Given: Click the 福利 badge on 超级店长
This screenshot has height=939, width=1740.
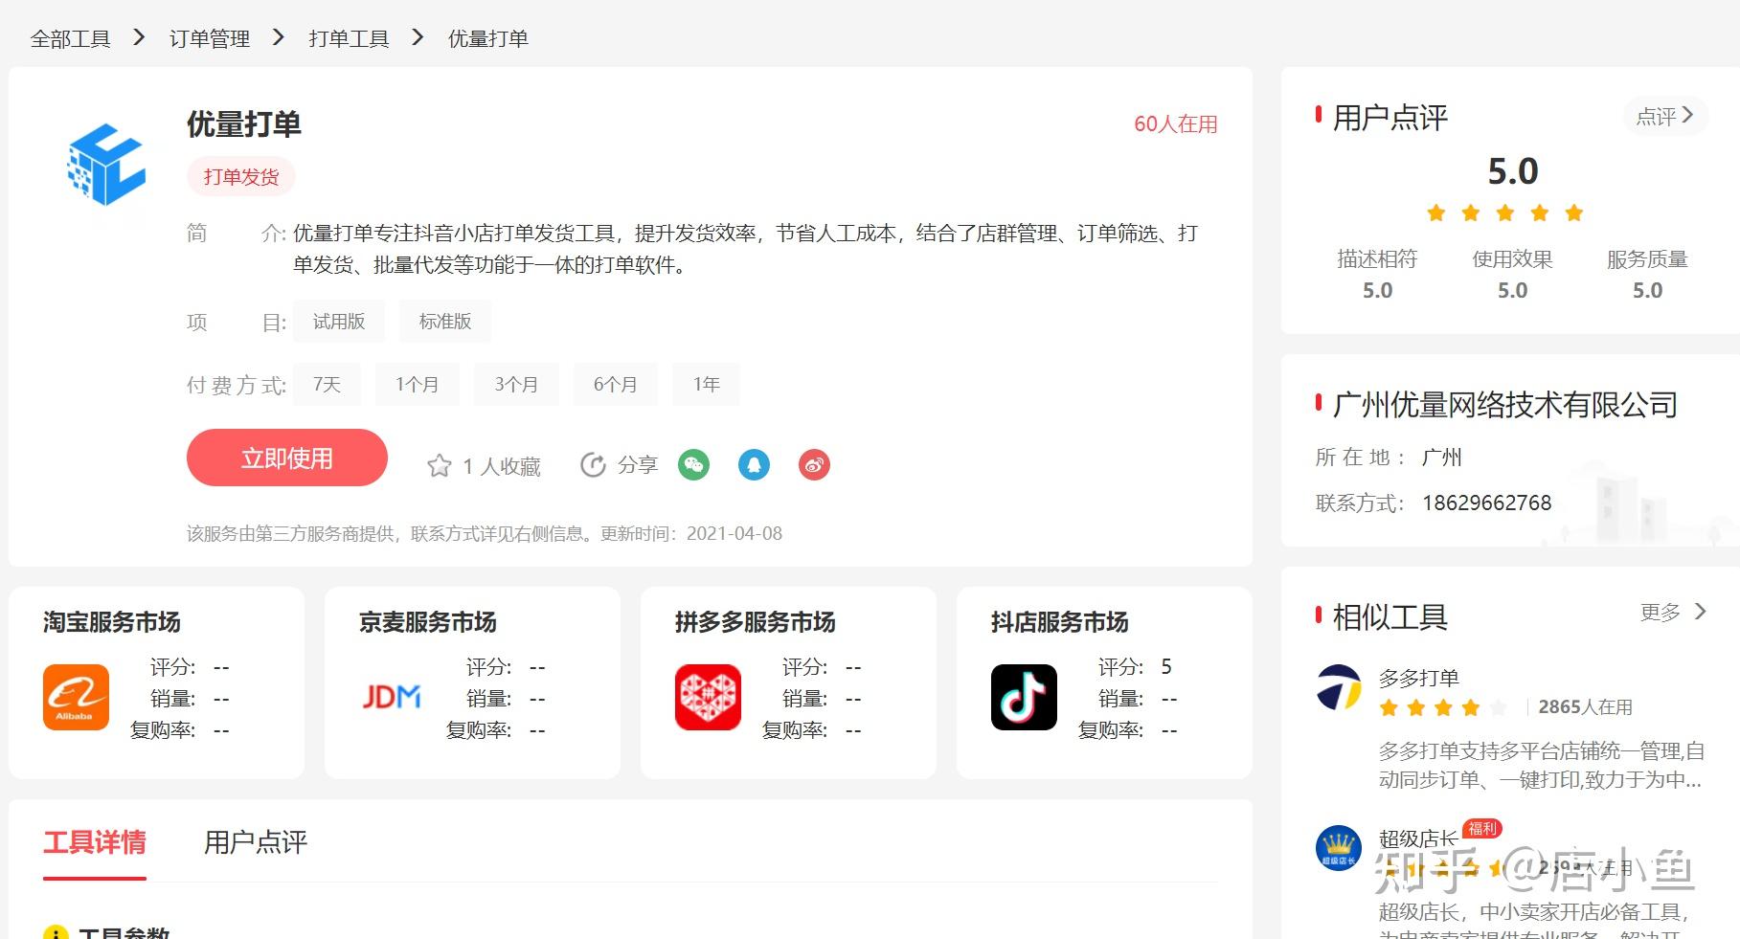Looking at the screenshot, I should point(1482,829).
